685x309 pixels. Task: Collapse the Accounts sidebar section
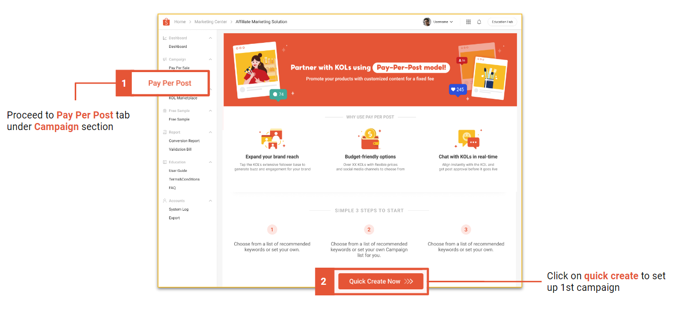point(210,201)
